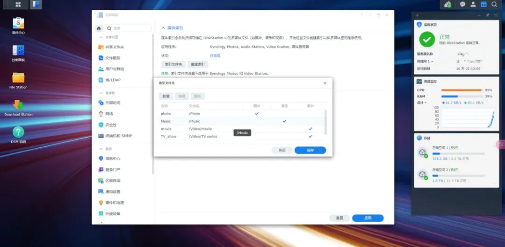Click the cloud status tray icon
Screen dimensions: 505x247
[447, 5]
